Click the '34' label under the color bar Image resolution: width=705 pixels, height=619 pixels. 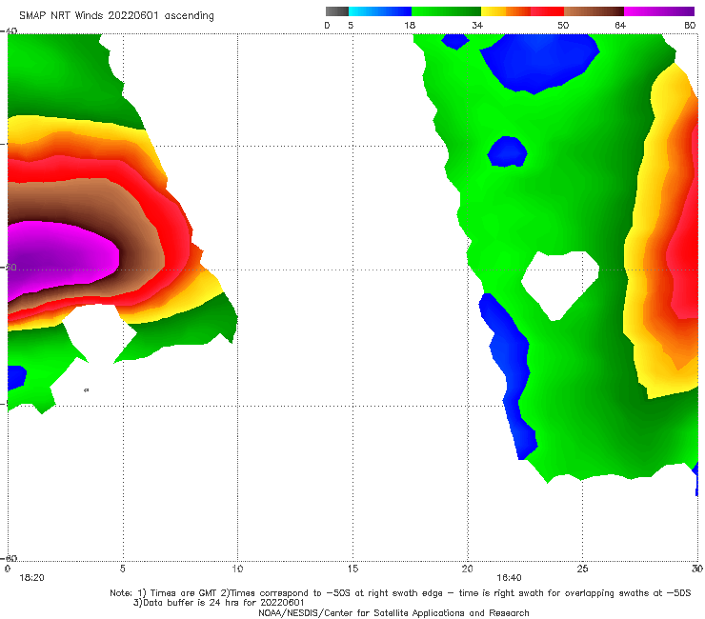477,25
